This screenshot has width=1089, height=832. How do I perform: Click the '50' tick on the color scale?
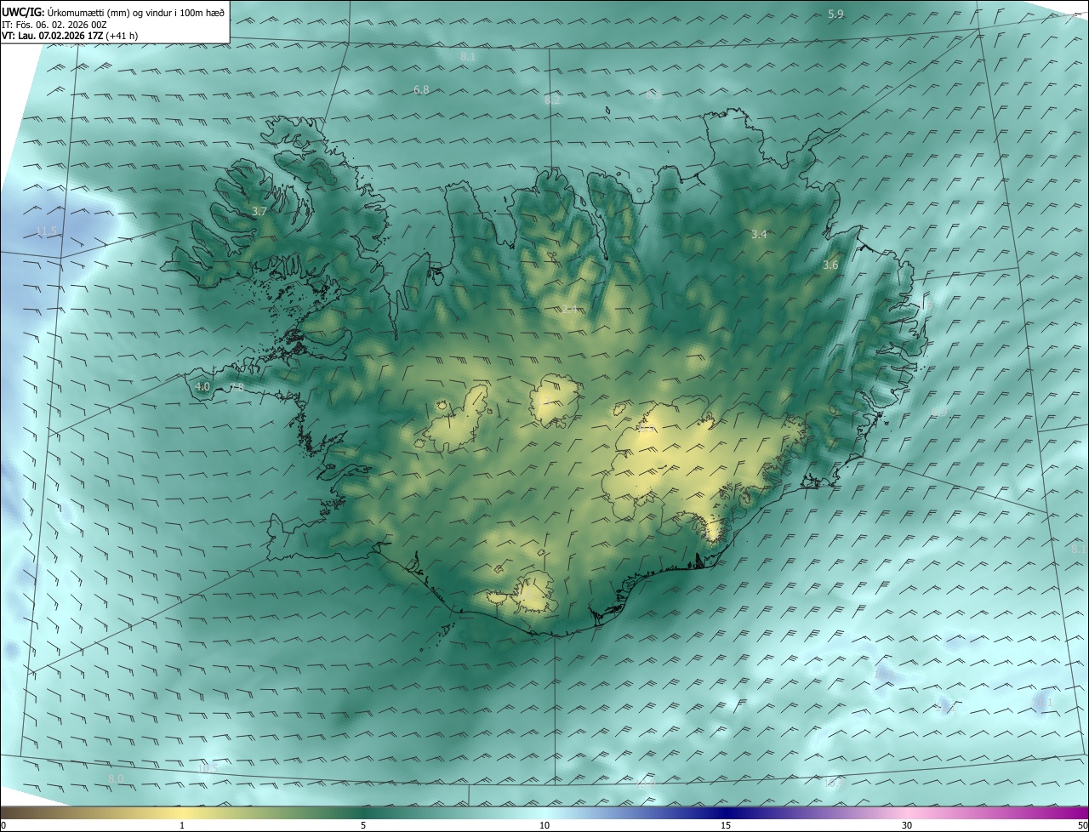coord(1082,825)
